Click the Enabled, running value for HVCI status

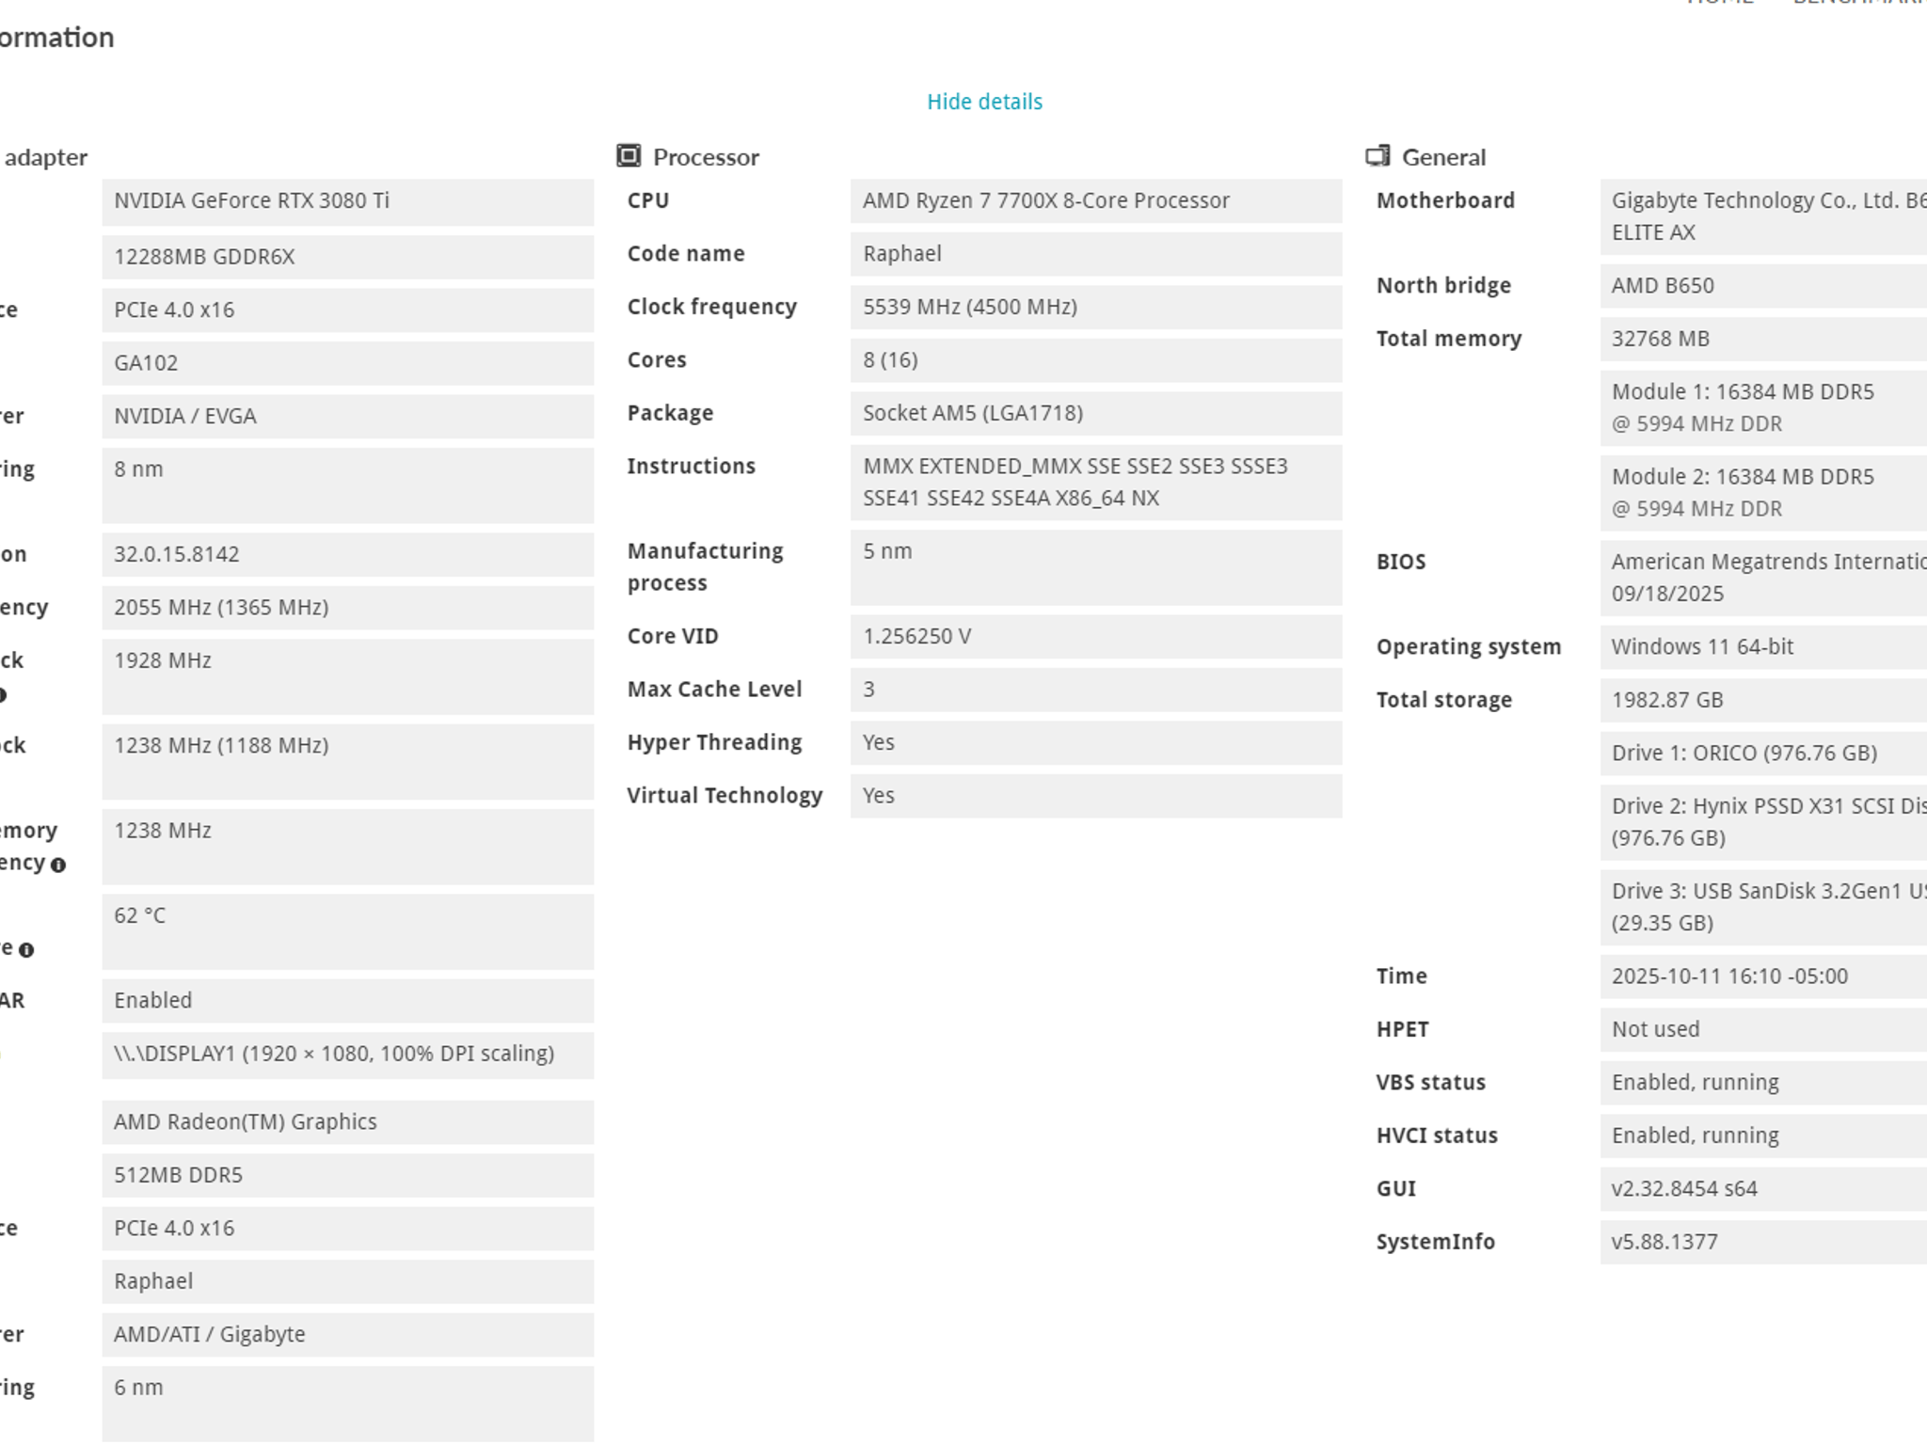pyautogui.click(x=1763, y=1136)
